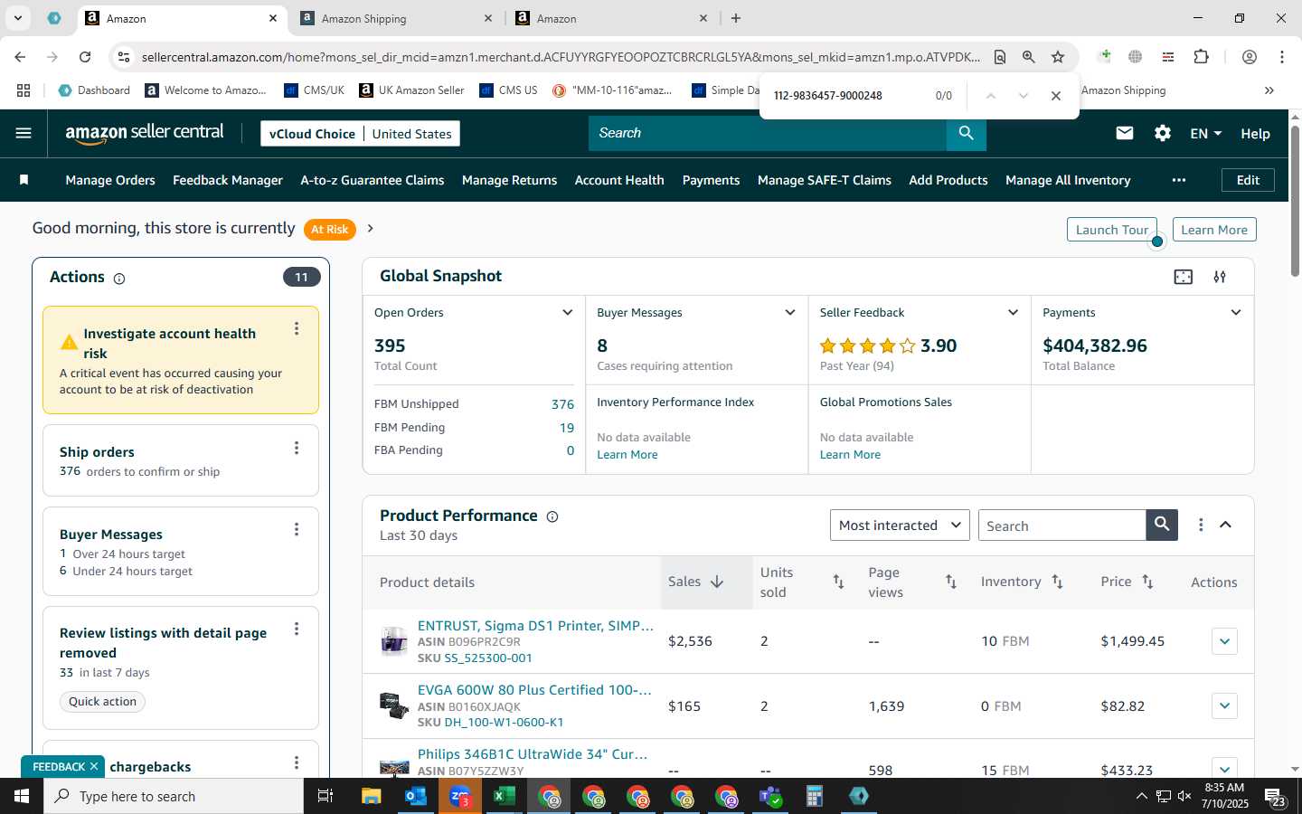Sort by Page views column arrows
The image size is (1302, 814).
[950, 582]
